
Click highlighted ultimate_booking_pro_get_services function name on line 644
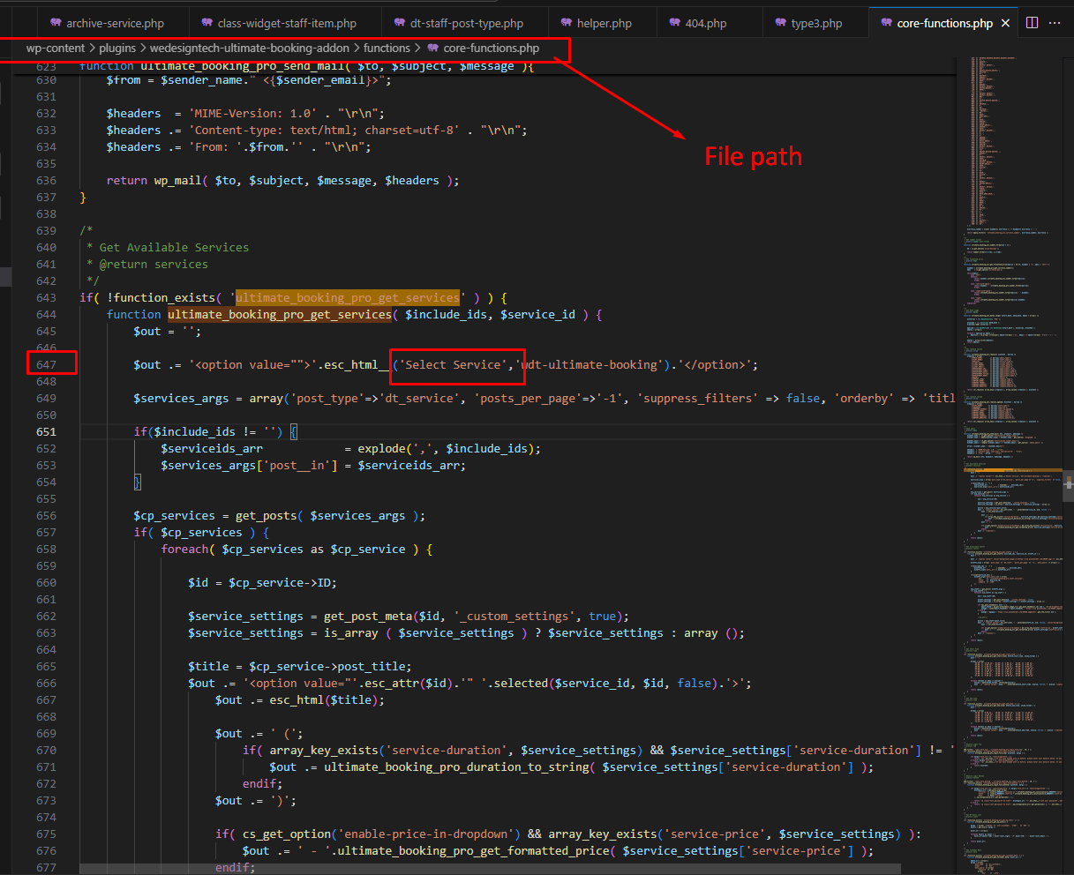(x=279, y=314)
